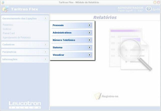Click the ADMINISTRADOR user name
Image resolution: width=161 pixels, height=111 pixels.
(x=130, y=8)
